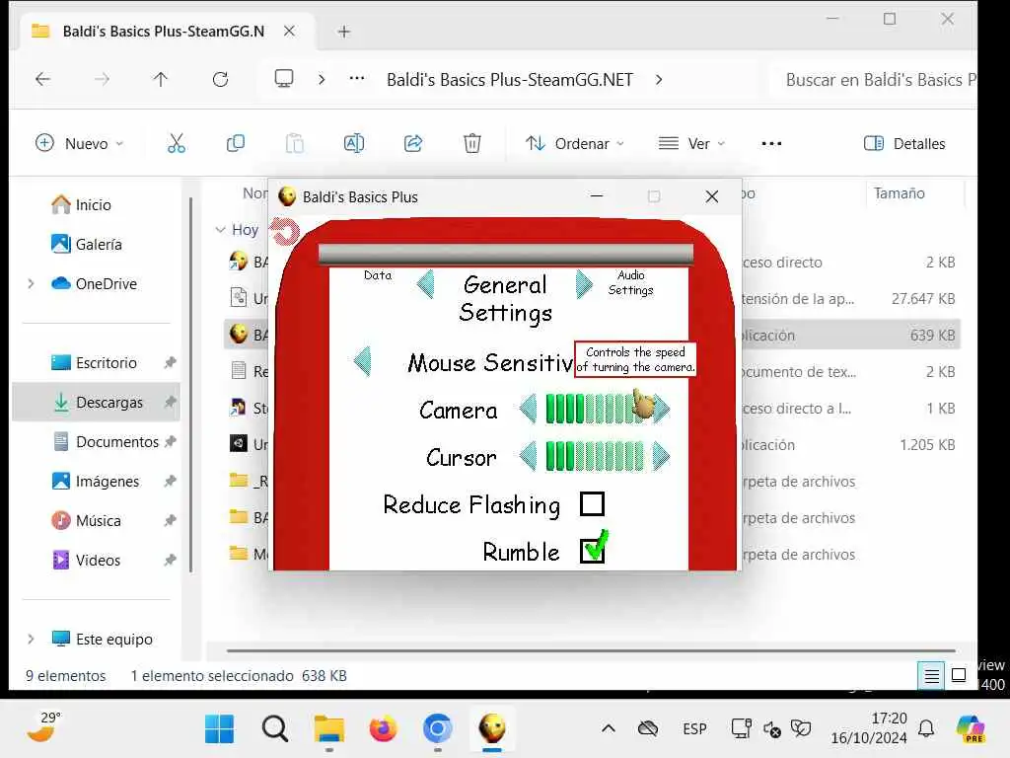The width and height of the screenshot is (1010, 758).
Task: Switch to details list view icon
Action: [x=931, y=675]
